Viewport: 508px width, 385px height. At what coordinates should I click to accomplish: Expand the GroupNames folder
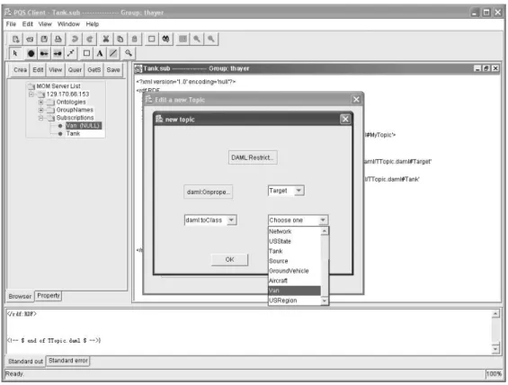pos(41,110)
